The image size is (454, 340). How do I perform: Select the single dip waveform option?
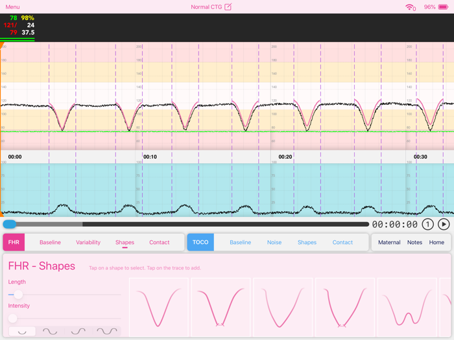pyautogui.click(x=22, y=332)
